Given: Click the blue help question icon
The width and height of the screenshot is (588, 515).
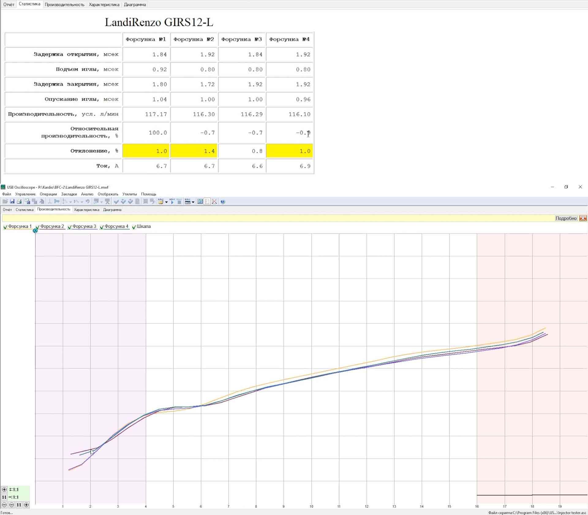Looking at the screenshot, I should tap(223, 201).
